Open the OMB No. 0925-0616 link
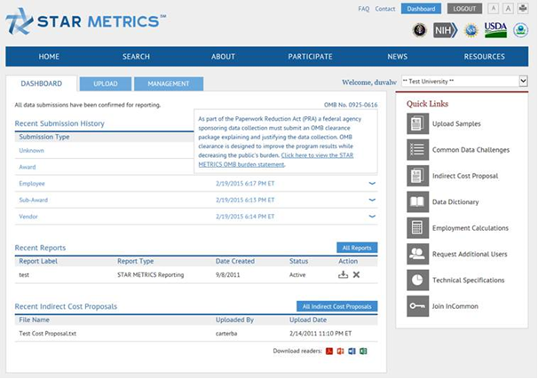 [350, 105]
